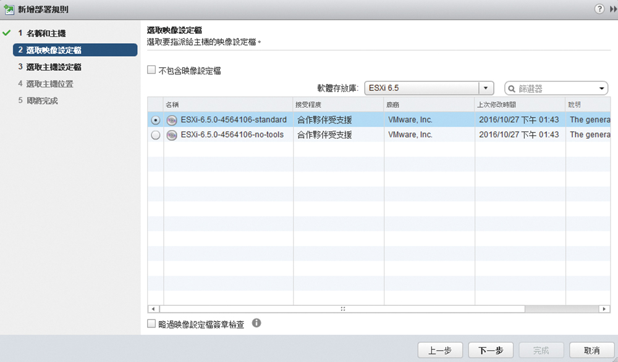The height and width of the screenshot is (362, 618).
Task: Click the 下一步 button
Action: (491, 350)
